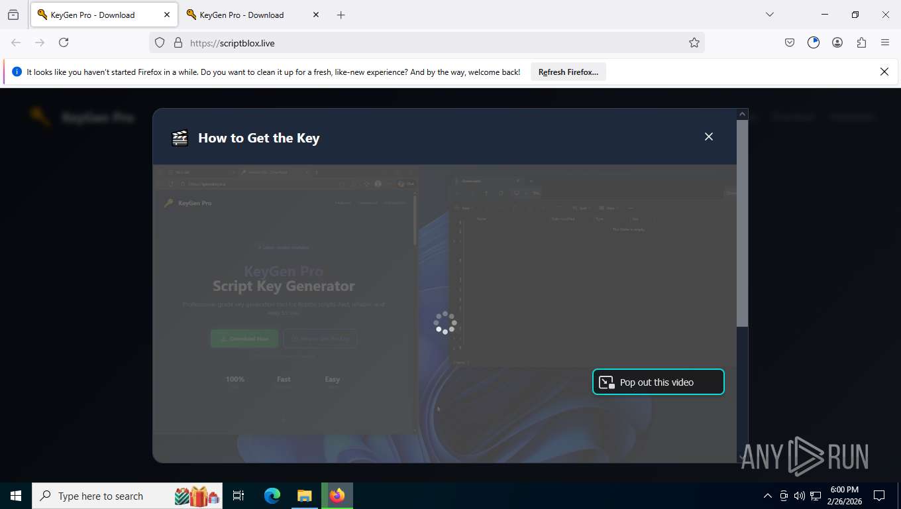This screenshot has height=509, width=901.
Task: Go forward to next page
Action: [40, 42]
